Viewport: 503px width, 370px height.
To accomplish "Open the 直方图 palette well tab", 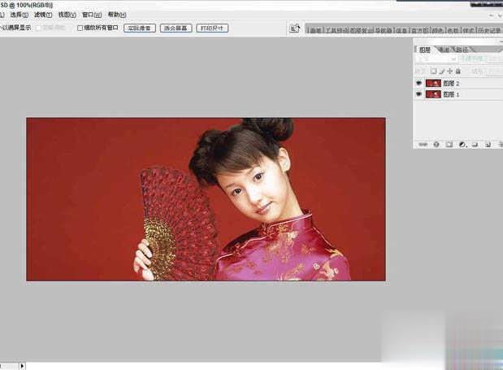I will 419,30.
